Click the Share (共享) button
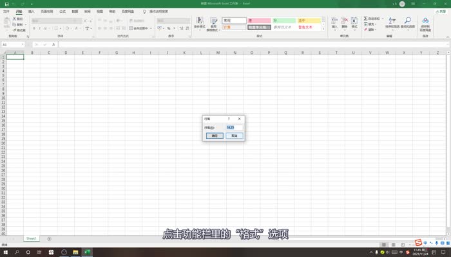The width and height of the screenshot is (451, 257). pyautogui.click(x=441, y=12)
